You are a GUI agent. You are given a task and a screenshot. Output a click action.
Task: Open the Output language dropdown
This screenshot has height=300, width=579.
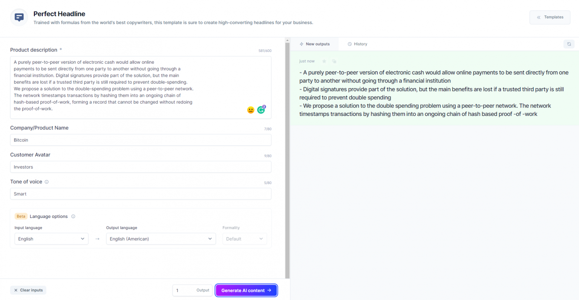161,239
